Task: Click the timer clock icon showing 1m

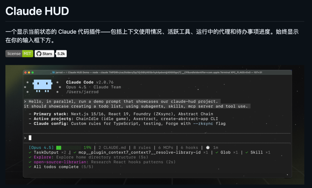Action: coord(207,147)
